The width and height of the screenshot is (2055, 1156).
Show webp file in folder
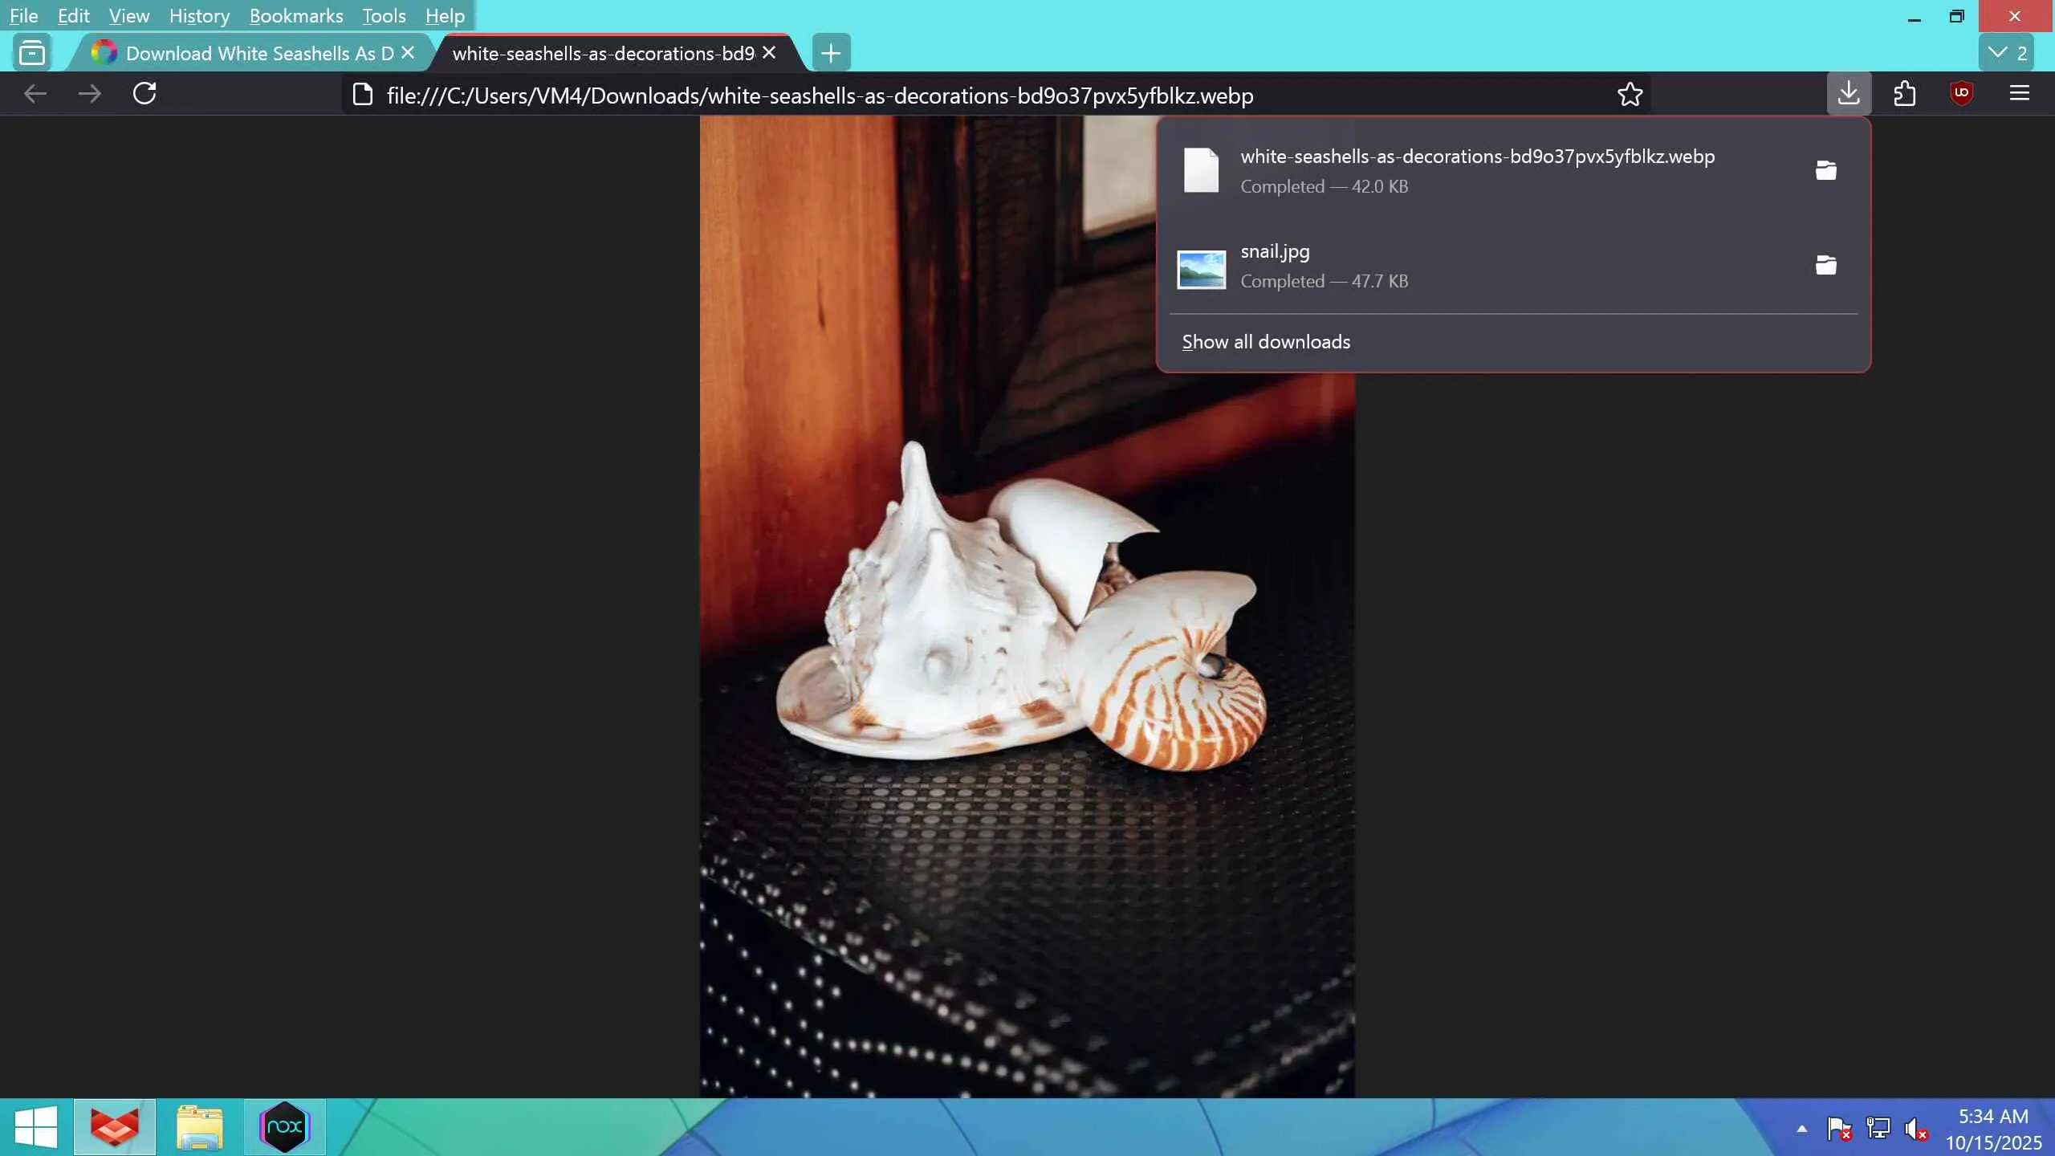click(1825, 170)
